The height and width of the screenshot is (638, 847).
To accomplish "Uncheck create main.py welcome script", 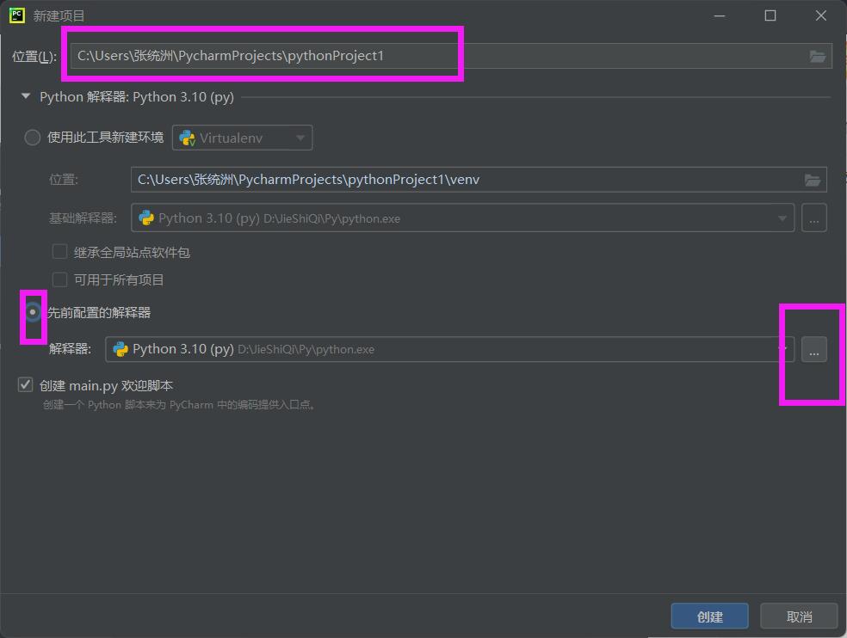I will click(25, 385).
